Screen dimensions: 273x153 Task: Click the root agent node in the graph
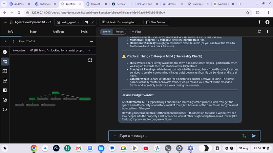click(x=56, y=93)
